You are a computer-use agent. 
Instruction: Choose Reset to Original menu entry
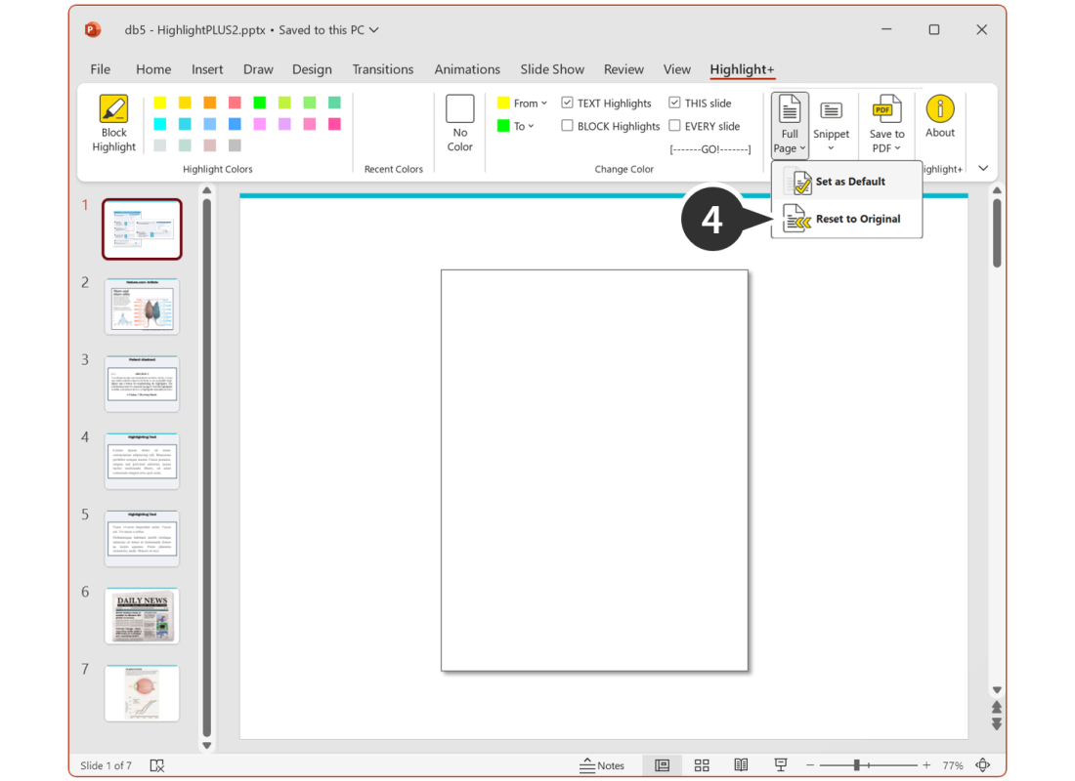click(x=857, y=219)
